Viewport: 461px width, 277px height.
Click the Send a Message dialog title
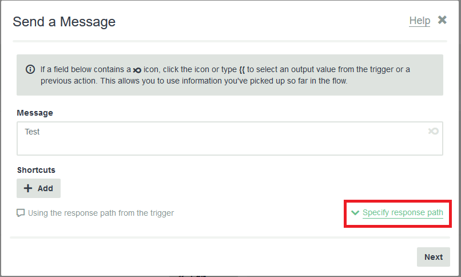[x=64, y=22]
